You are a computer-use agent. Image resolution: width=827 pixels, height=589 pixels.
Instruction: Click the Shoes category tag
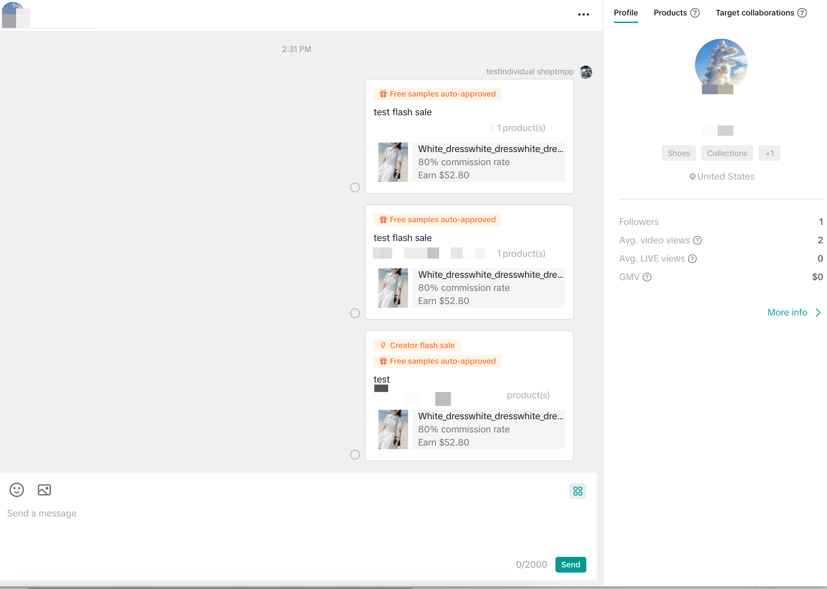[678, 153]
